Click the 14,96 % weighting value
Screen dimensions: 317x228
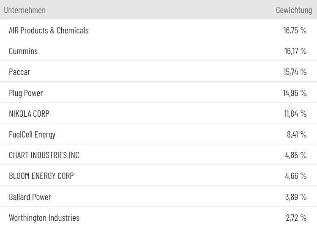(x=294, y=93)
